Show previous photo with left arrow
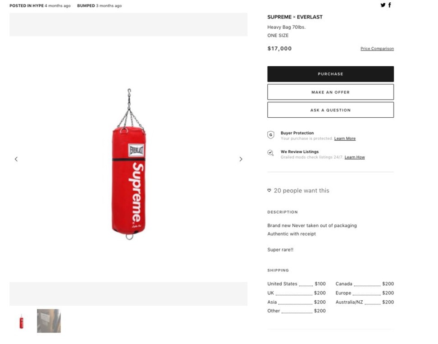Screen dimensions: 438x344 (16, 159)
